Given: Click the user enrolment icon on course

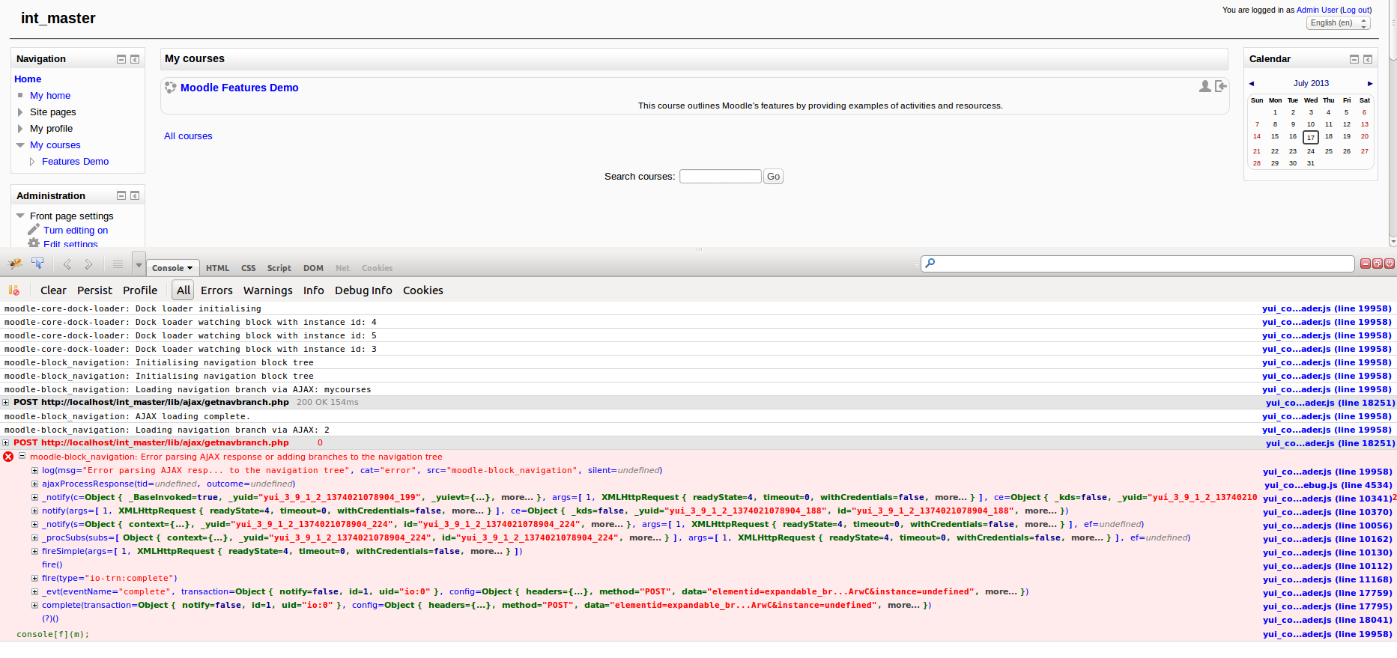Looking at the screenshot, I should [x=1204, y=87].
